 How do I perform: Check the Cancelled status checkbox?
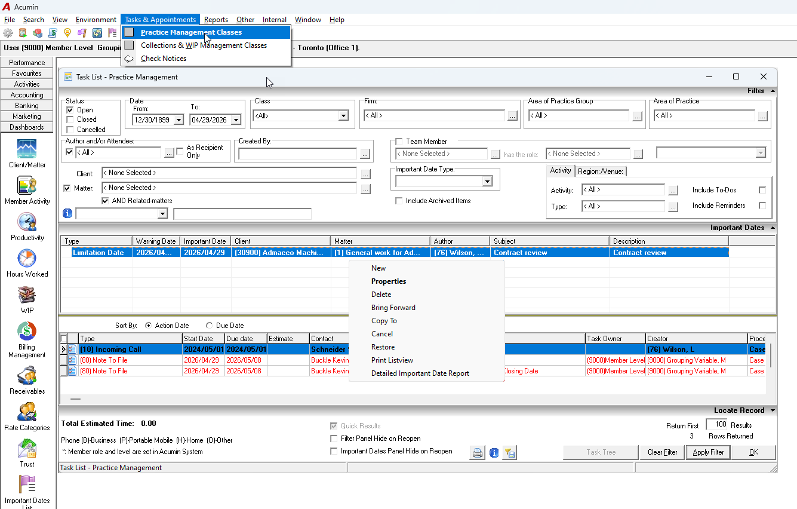pyautogui.click(x=70, y=130)
